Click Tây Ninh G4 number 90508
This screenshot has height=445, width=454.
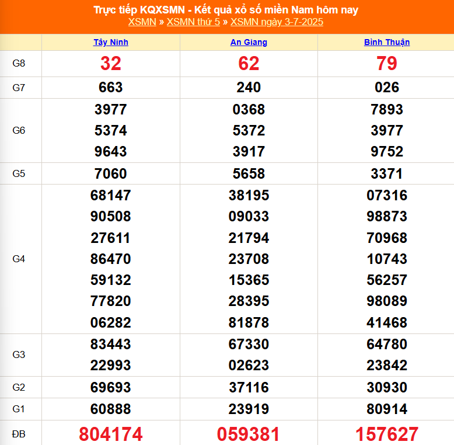111,217
